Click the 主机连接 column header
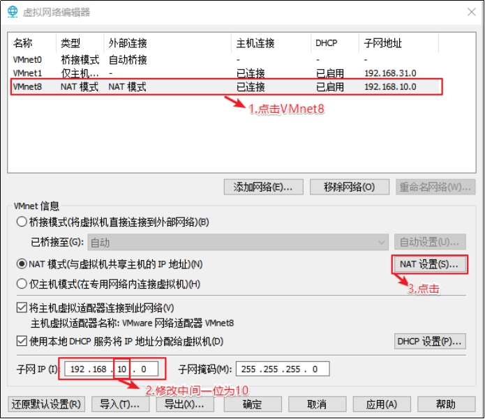485x419 pixels. (271, 43)
